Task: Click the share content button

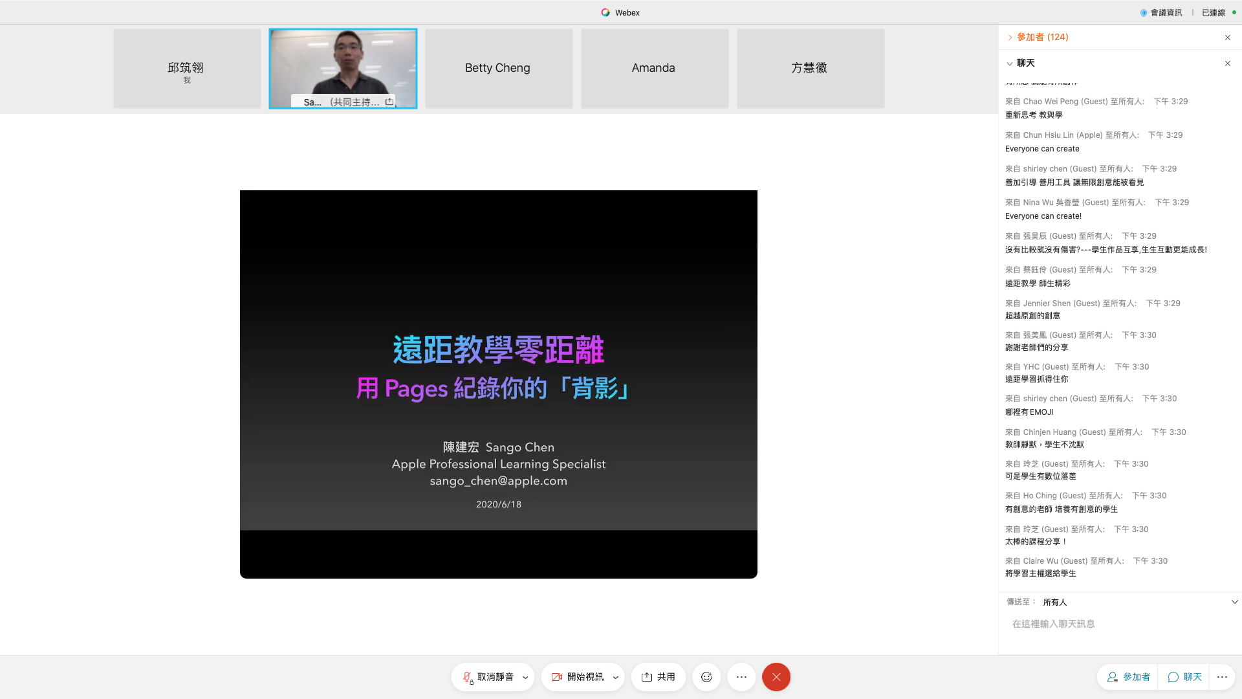Action: [x=658, y=677]
